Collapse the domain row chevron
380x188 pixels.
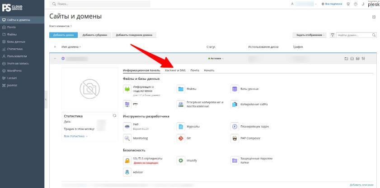coord(55,59)
